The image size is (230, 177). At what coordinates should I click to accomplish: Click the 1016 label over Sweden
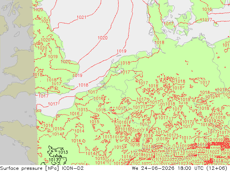(207, 9)
